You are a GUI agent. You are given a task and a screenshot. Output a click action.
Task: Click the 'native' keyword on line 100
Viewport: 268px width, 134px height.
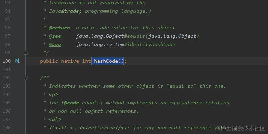pyautogui.click(x=70, y=61)
